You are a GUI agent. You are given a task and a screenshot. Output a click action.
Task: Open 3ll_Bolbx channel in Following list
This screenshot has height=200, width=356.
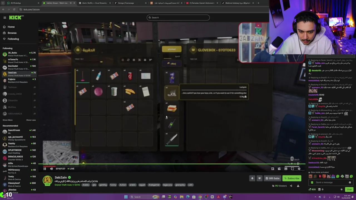(x=19, y=54)
